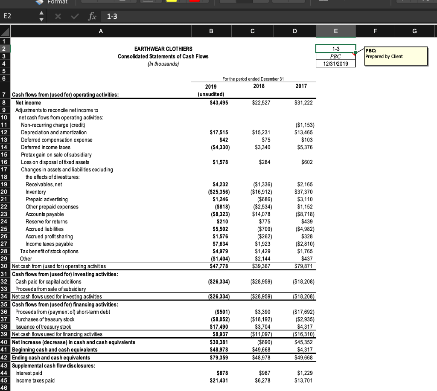
Task: Click For the period ended December 31 header
Action: click(253, 79)
